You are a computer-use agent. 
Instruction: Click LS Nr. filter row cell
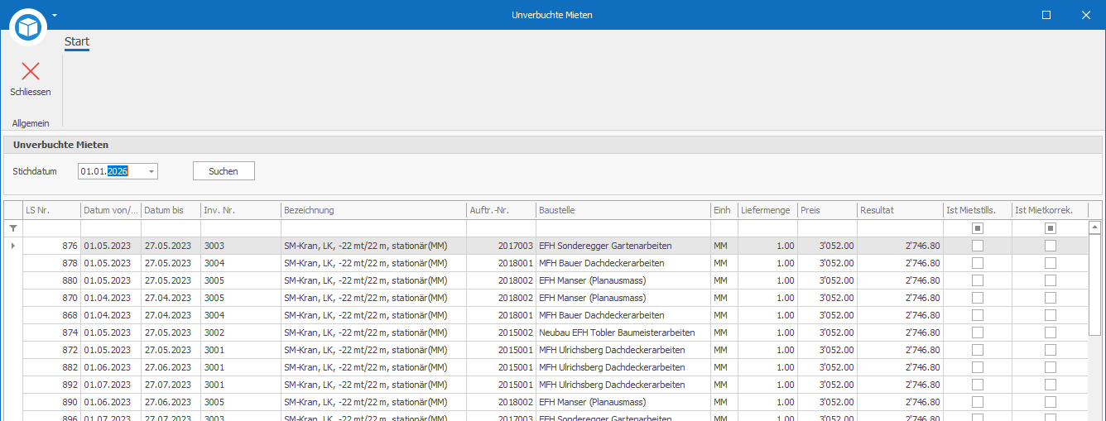click(x=51, y=227)
